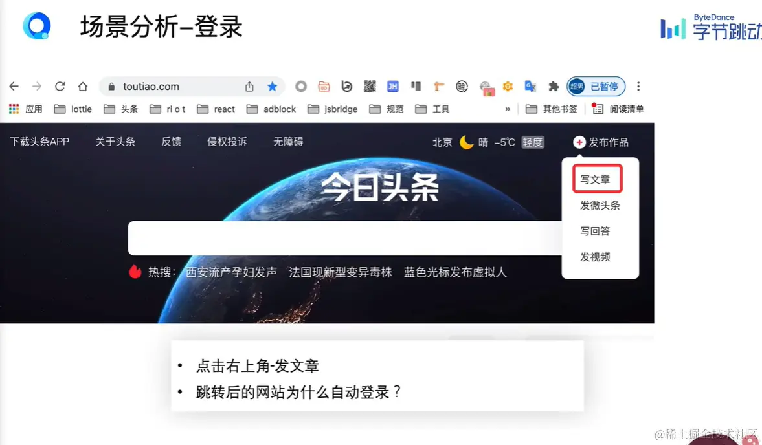Open the 工具 bookmark folder
The image size is (762, 445).
click(x=432, y=109)
